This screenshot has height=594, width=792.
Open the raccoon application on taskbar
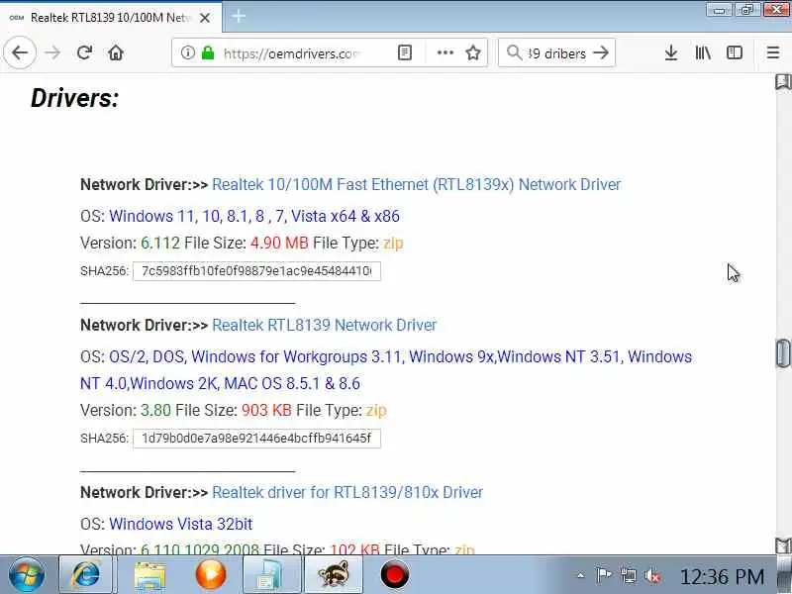click(x=334, y=575)
